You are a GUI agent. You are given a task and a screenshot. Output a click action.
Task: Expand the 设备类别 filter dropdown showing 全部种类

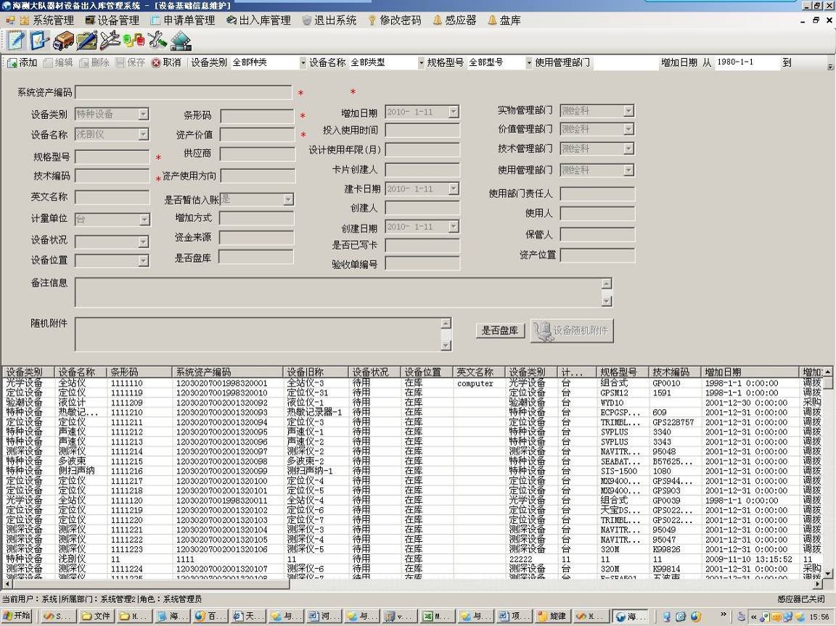pos(303,63)
